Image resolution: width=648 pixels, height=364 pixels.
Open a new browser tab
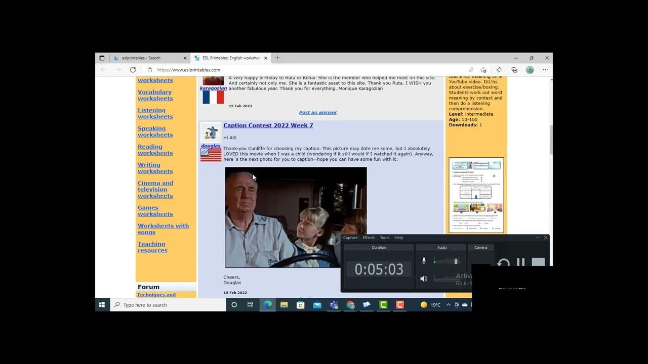pyautogui.click(x=277, y=58)
